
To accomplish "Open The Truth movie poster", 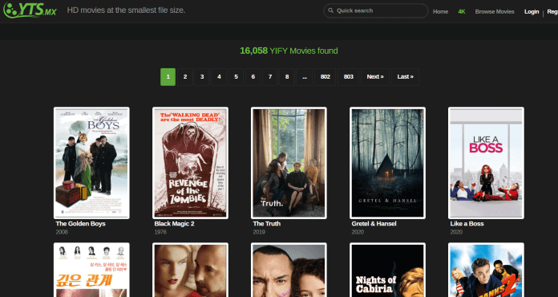I will click(289, 163).
